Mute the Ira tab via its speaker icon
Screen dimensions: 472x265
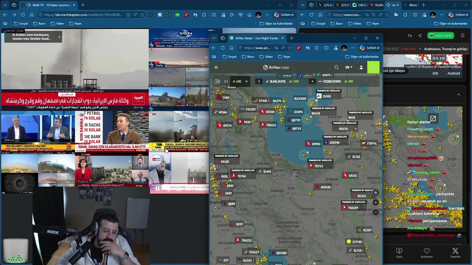[388, 5]
